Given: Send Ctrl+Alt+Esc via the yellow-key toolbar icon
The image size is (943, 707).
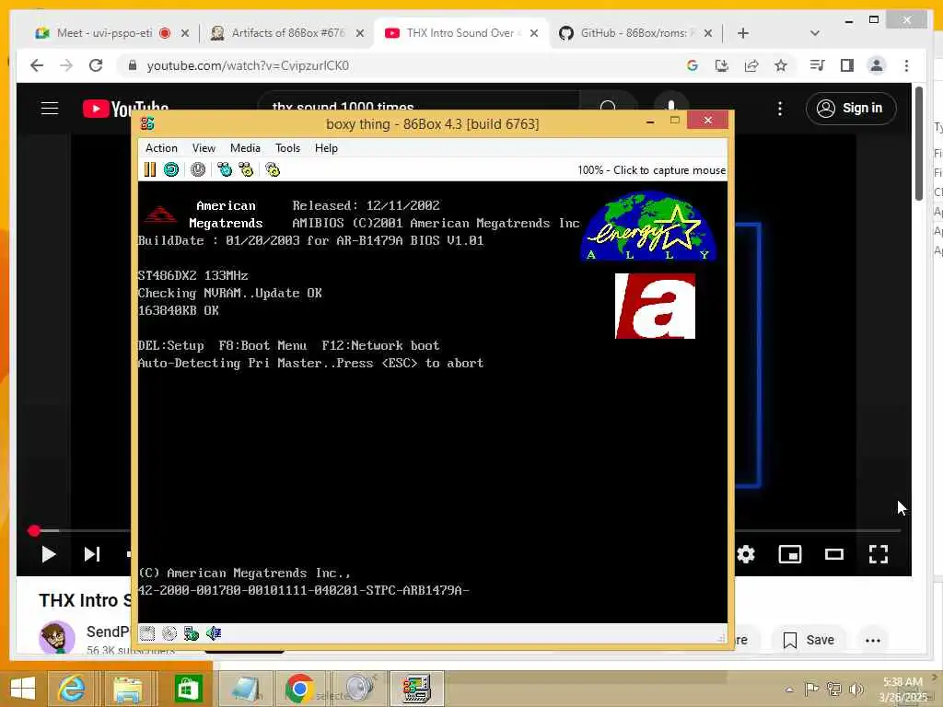Looking at the screenshot, I should point(246,169).
